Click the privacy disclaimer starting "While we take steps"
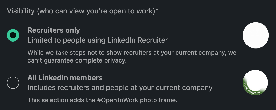 [132, 53]
